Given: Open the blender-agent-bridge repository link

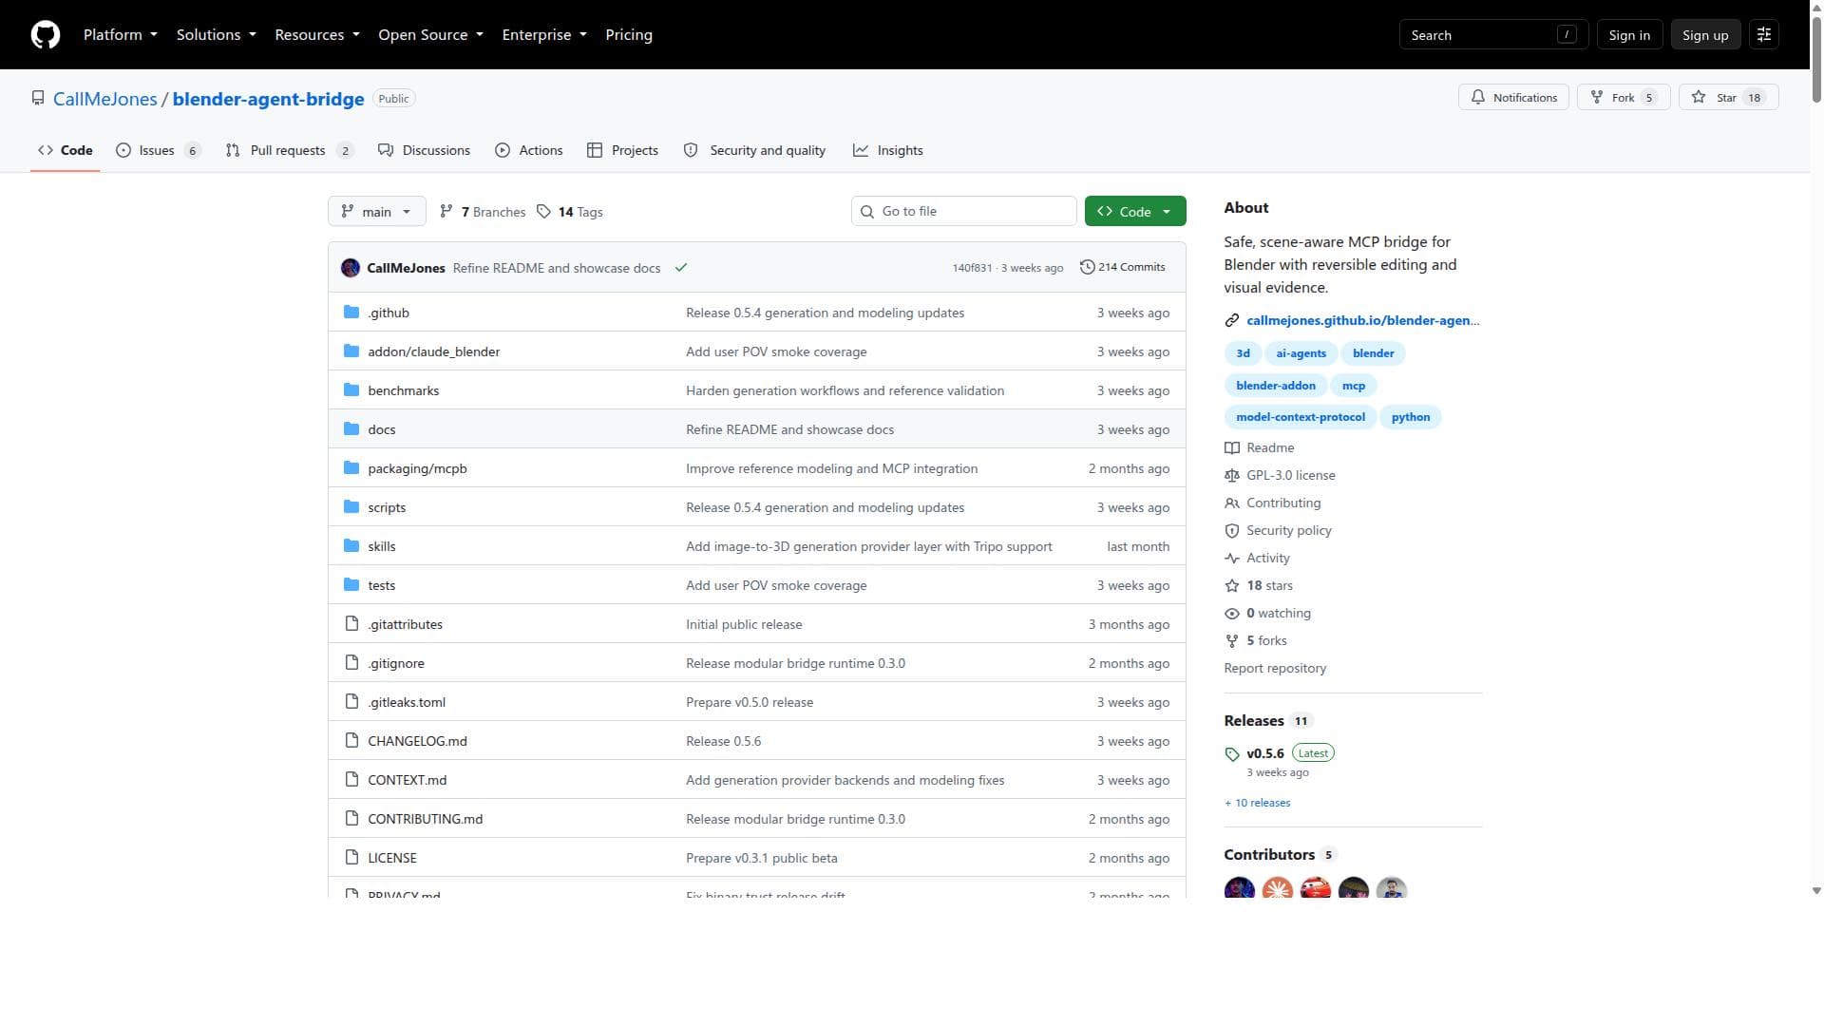Looking at the screenshot, I should (x=269, y=99).
